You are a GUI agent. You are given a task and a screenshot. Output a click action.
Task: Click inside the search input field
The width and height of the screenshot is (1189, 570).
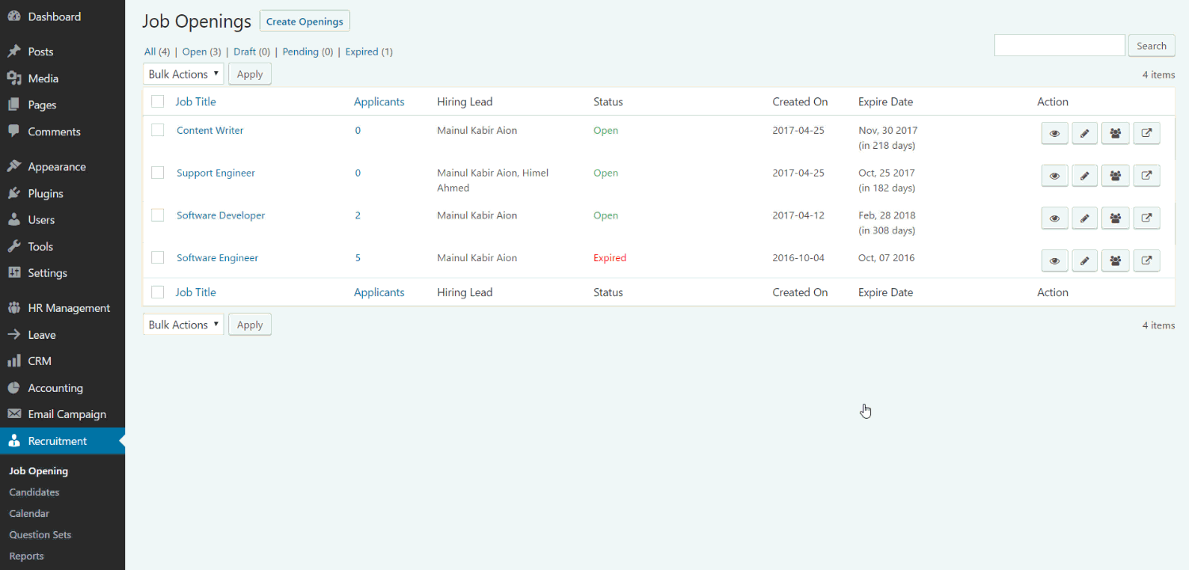1059,45
